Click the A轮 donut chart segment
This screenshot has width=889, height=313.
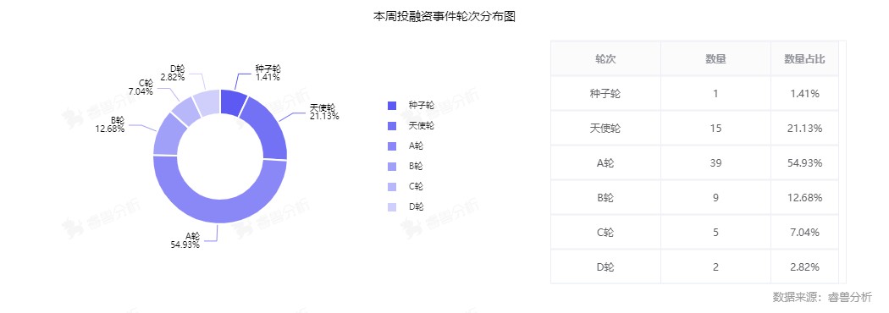[220, 211]
